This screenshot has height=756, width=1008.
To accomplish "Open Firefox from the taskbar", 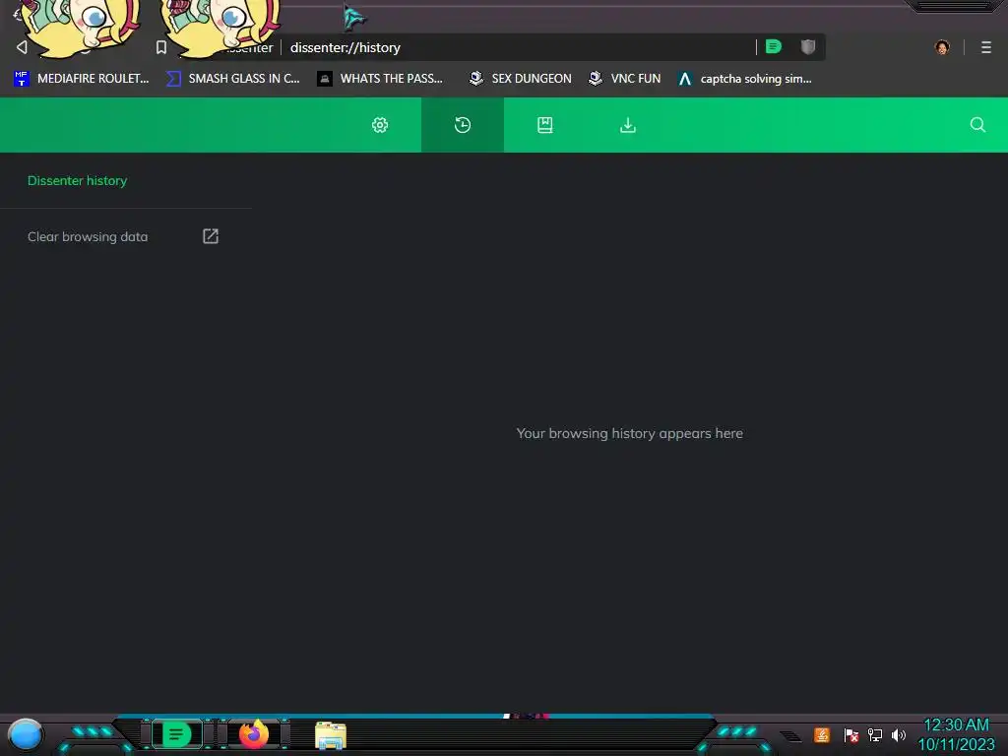I will coord(254,734).
